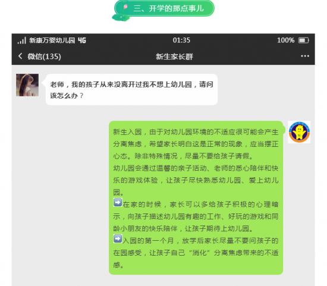
Task: Tap the 新生家长群 chat title
Action: pyautogui.click(x=175, y=56)
